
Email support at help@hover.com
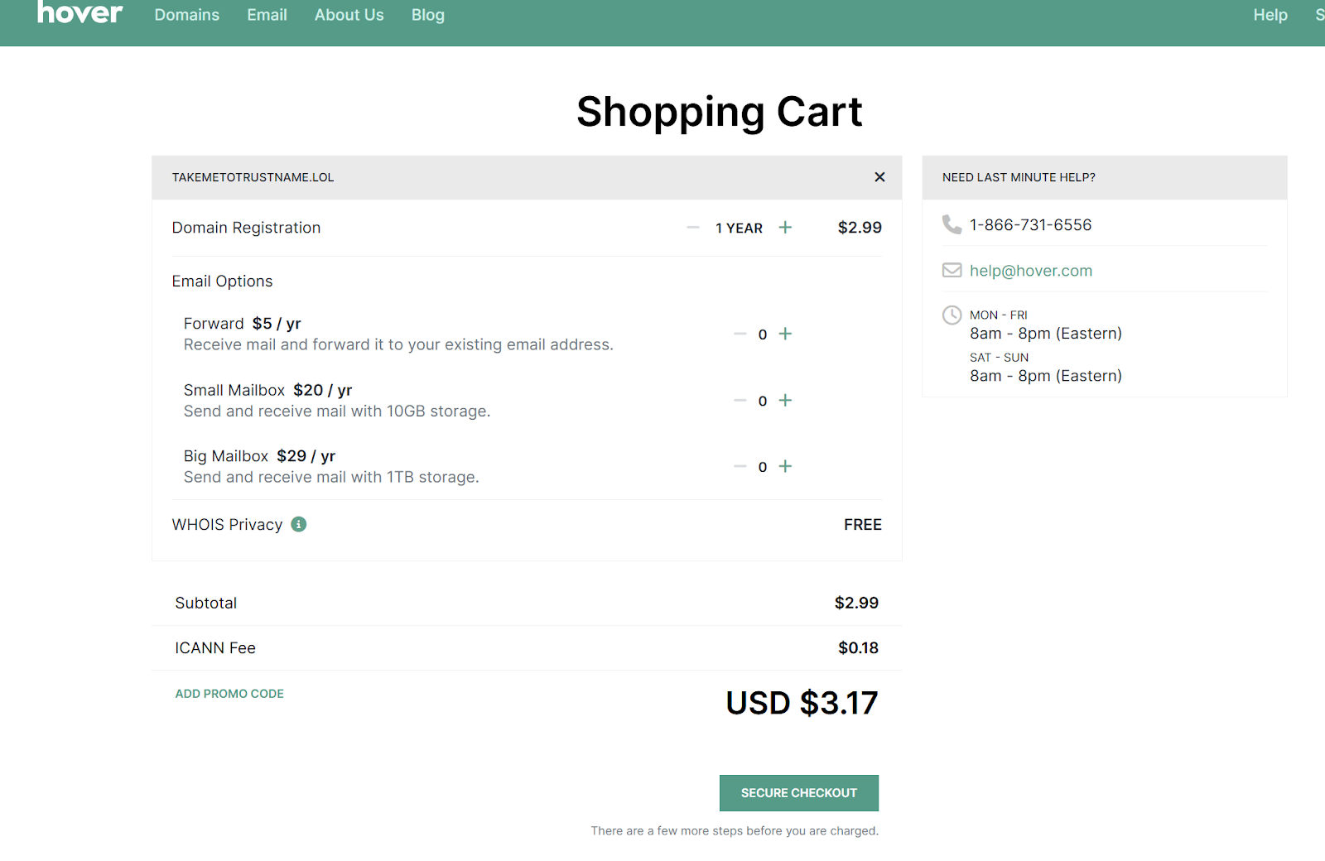pos(1030,271)
